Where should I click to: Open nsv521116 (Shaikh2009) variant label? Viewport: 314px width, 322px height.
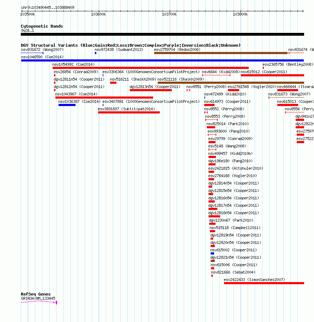pyautogui.click(x=181, y=79)
